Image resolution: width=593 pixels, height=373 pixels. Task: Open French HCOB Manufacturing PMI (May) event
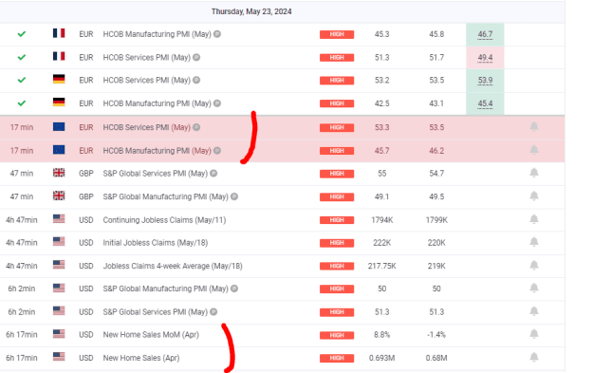point(157,34)
